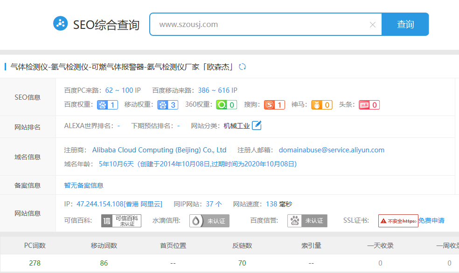Viewport: 459px width, 273px height.
Task: Click the 域名信息 row label
Action: click(x=28, y=157)
